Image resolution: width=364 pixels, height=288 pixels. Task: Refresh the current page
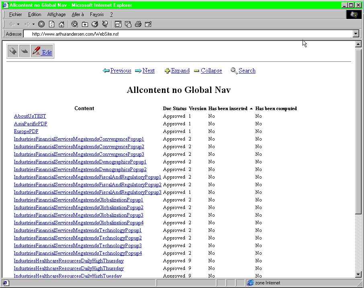click(51, 24)
